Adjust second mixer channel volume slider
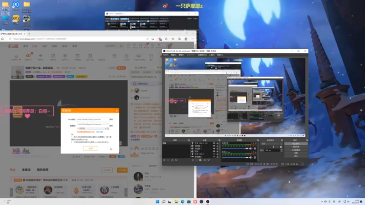The height and width of the screenshot is (205, 365). (x=235, y=157)
